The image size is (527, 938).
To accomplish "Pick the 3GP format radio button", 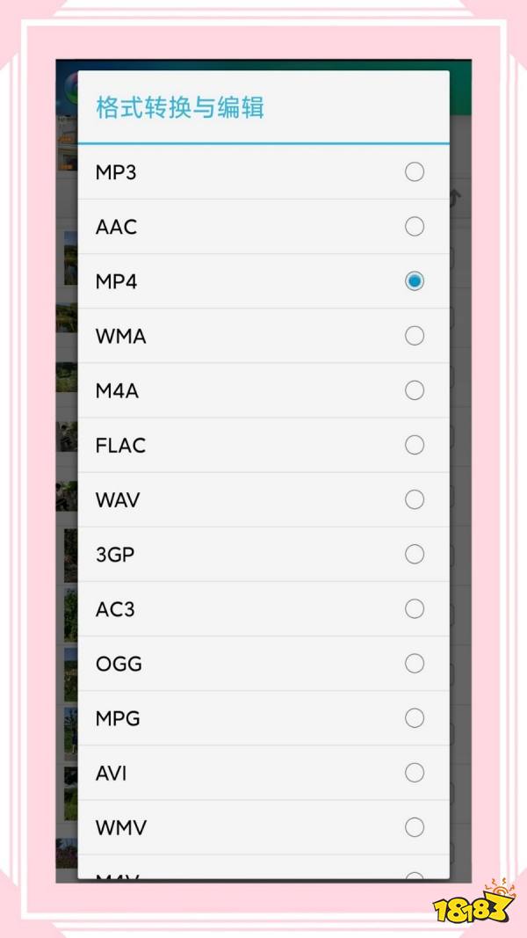I will click(x=415, y=555).
